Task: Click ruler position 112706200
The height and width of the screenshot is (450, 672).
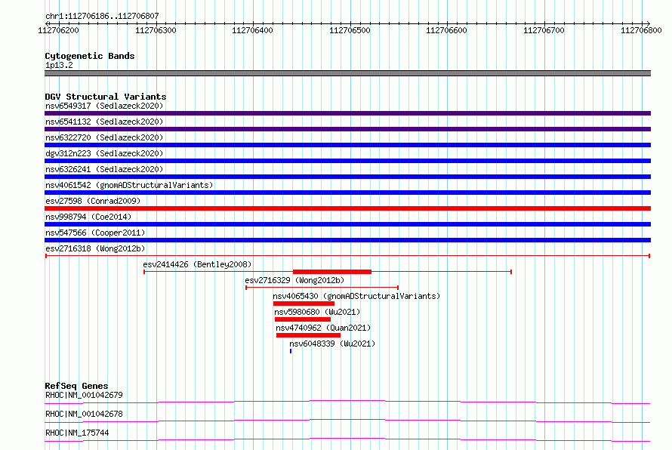Action: click(59, 30)
